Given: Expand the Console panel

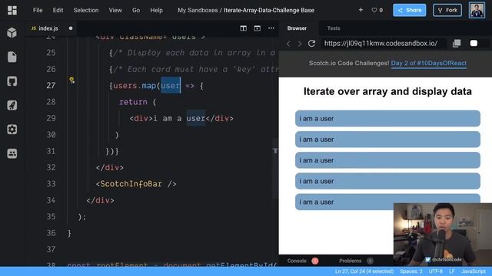Looking at the screenshot, I should pyautogui.click(x=297, y=261).
